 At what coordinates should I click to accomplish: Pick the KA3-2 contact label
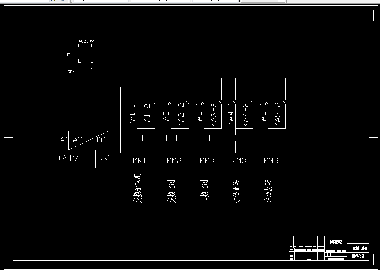tap(214, 115)
